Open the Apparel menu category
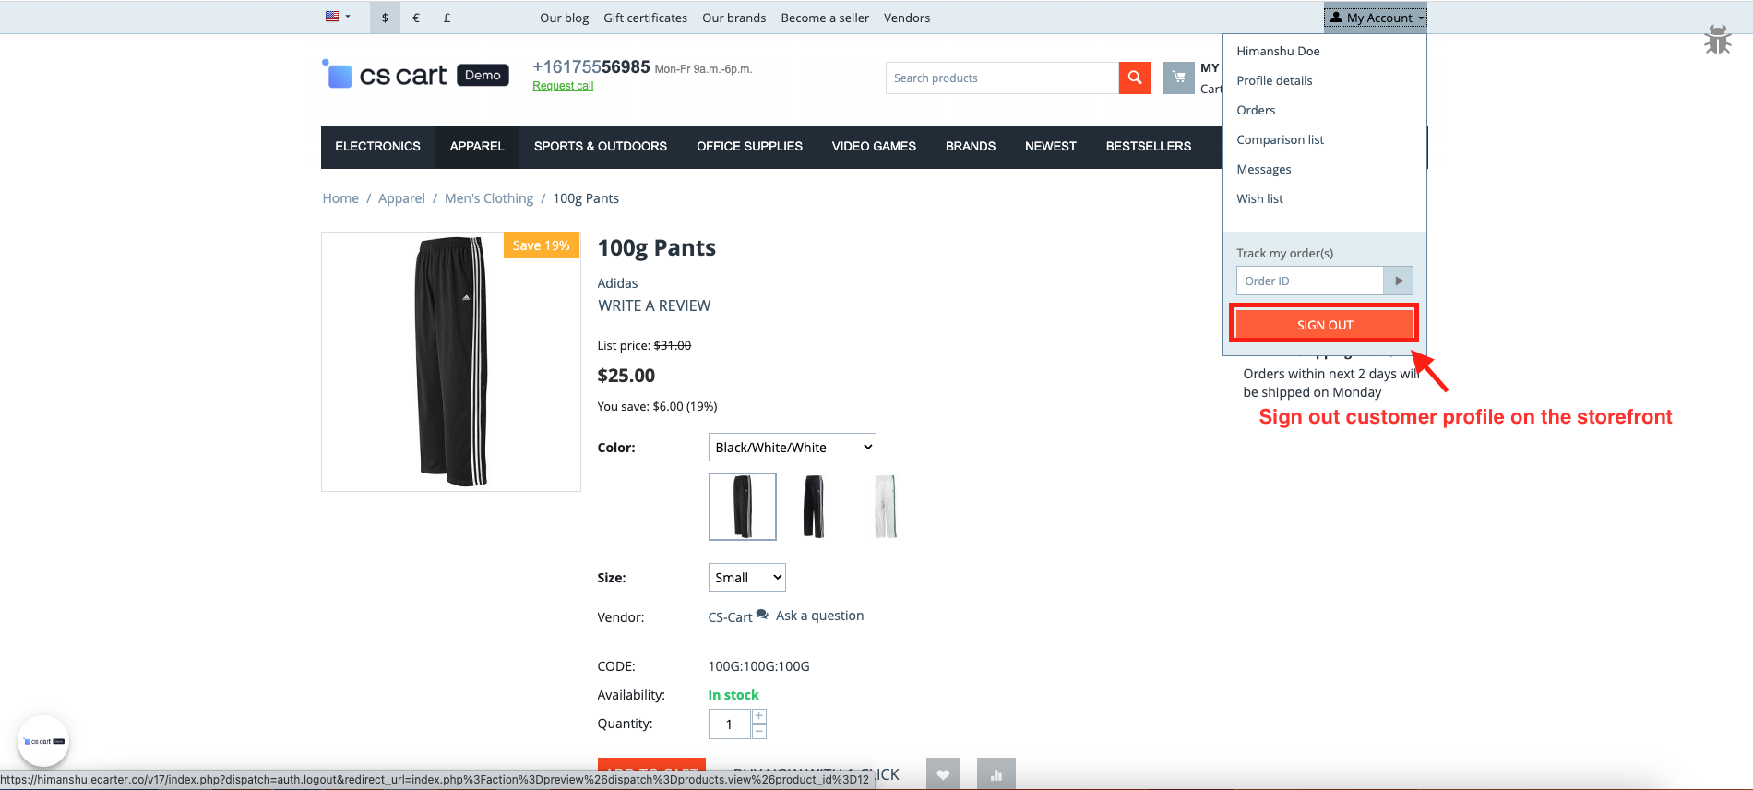This screenshot has height=790, width=1753. coord(477,147)
